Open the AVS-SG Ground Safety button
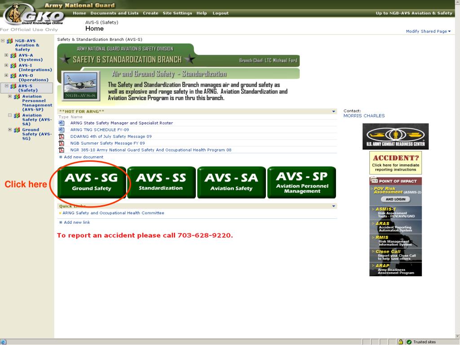This screenshot has width=460, height=345. (92, 182)
